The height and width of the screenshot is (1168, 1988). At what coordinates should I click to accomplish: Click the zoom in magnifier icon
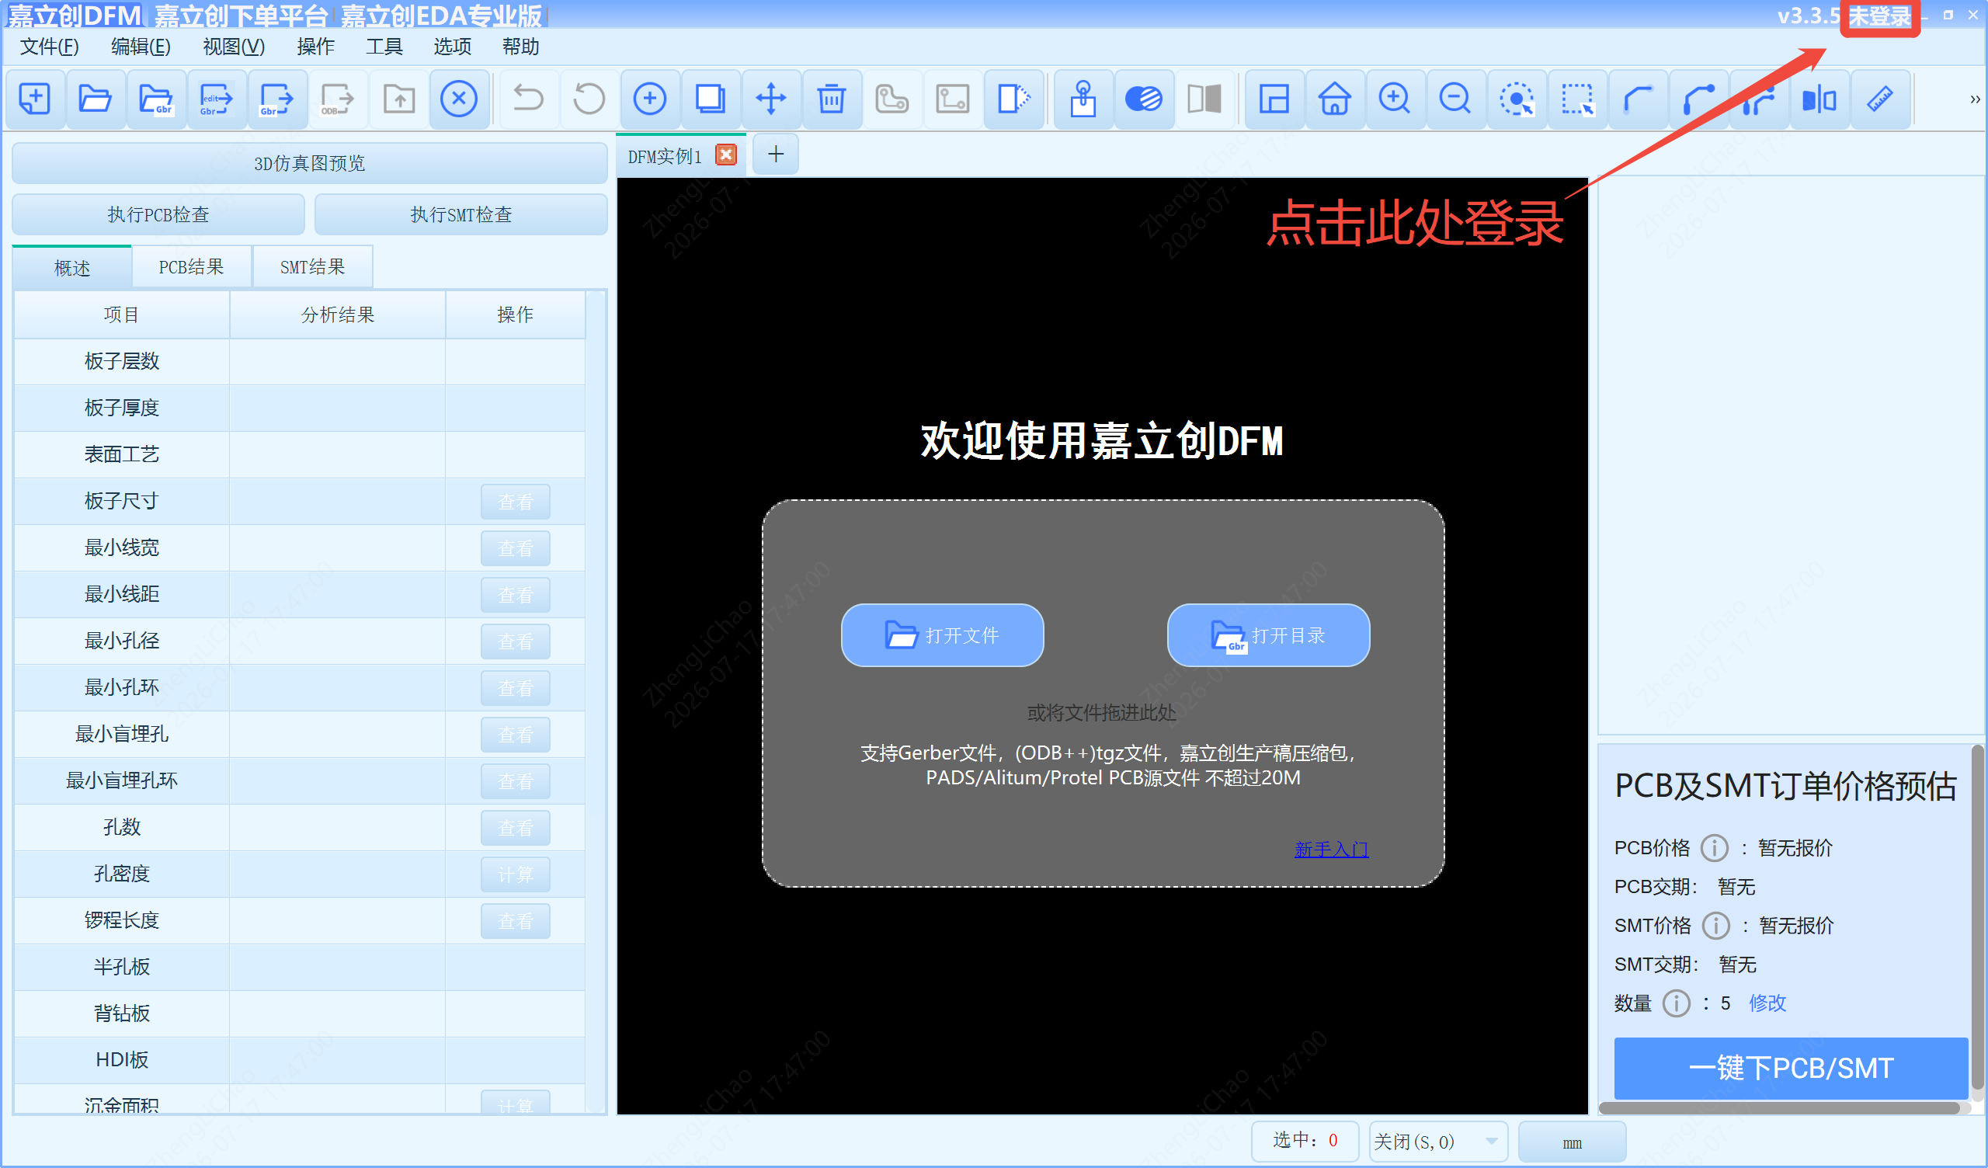(1395, 99)
